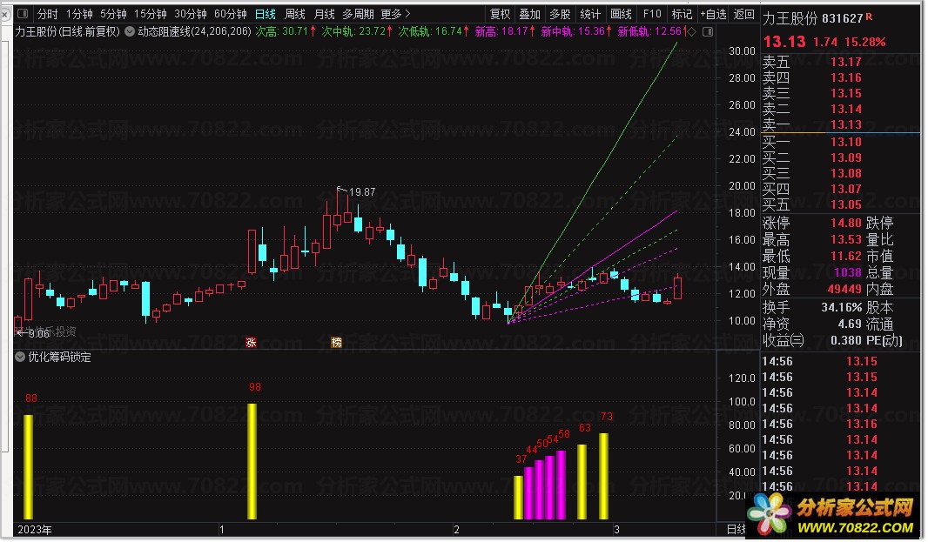Click the 新低轨: 12.56 indicator readout
Screen dimensions: 928x542
click(x=653, y=31)
